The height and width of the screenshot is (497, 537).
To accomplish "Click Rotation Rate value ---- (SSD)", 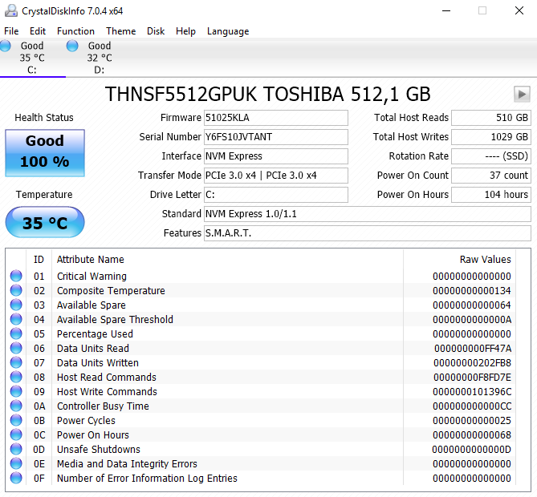I will 491,156.
